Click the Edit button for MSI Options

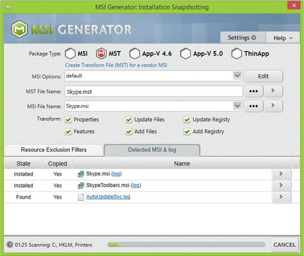(263, 76)
